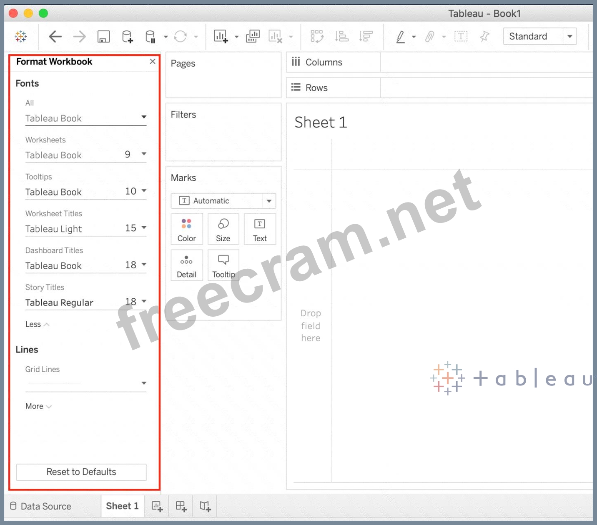Click the New Dashboard tab icon

(x=181, y=506)
